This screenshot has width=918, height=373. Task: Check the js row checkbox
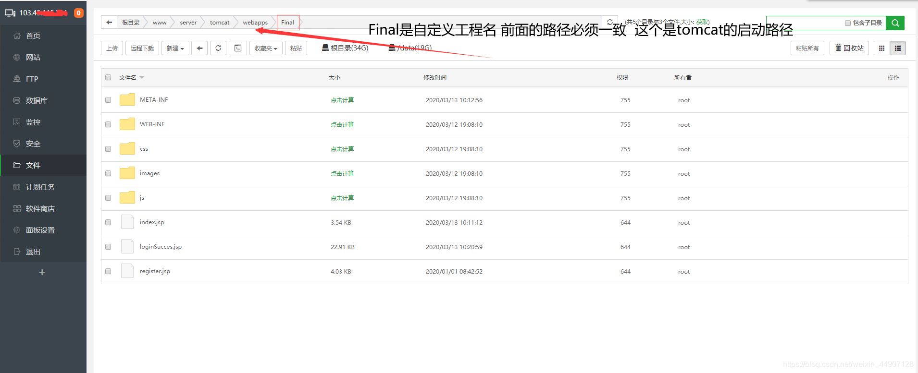pos(108,198)
